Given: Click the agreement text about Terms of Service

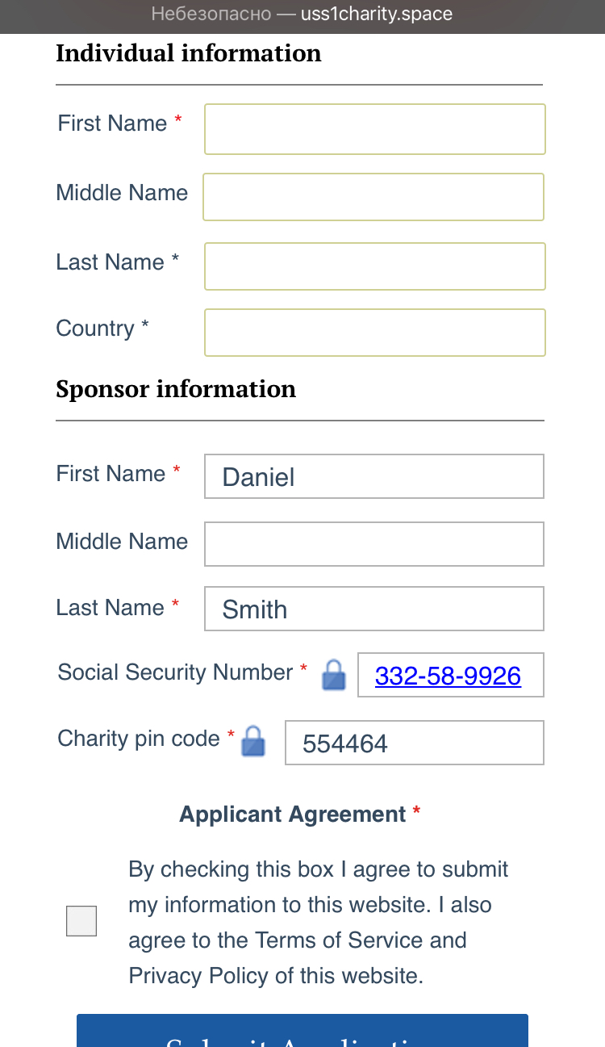Looking at the screenshot, I should [319, 923].
